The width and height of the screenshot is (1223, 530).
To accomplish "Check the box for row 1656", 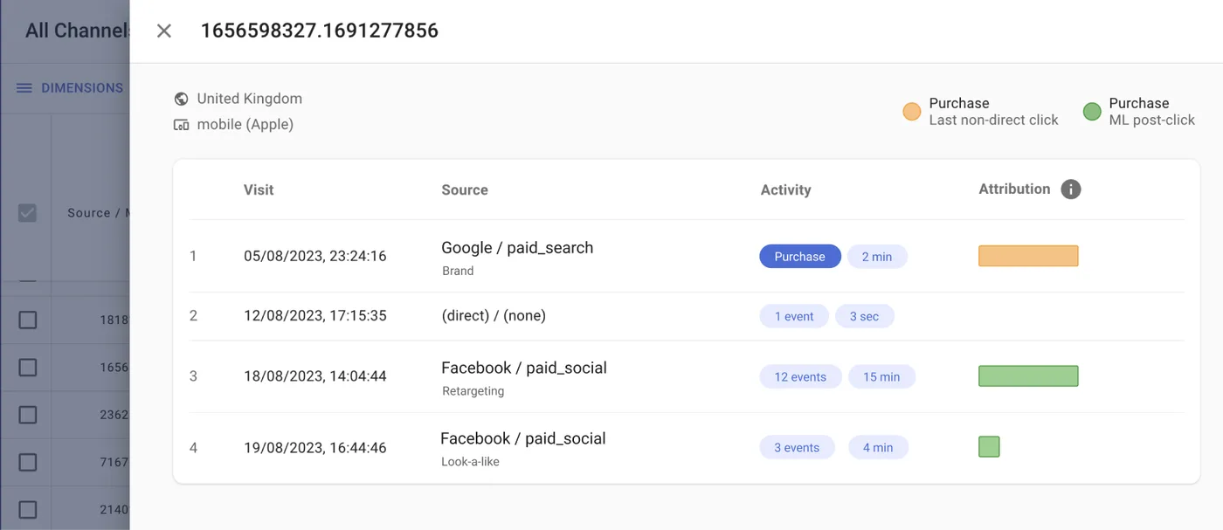I will click(x=28, y=368).
